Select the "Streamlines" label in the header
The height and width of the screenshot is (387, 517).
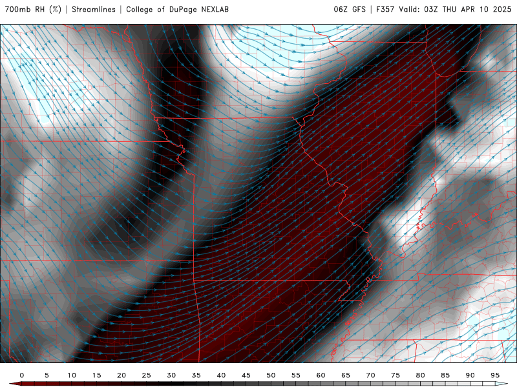[x=94, y=10]
